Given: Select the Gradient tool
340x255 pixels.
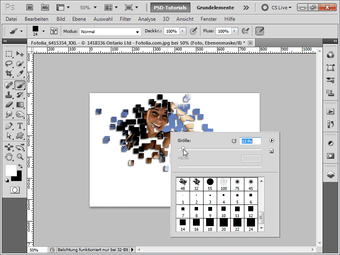Looking at the screenshot, I should click(20, 105).
